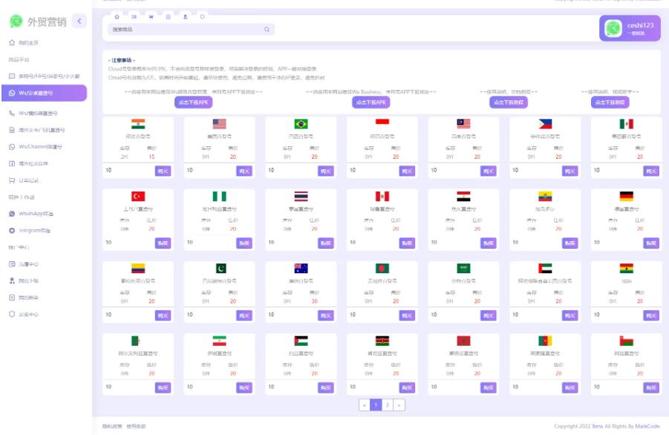The width and height of the screenshot is (669, 435).
Task: Click the India flag product thumbnail
Action: pos(138,124)
